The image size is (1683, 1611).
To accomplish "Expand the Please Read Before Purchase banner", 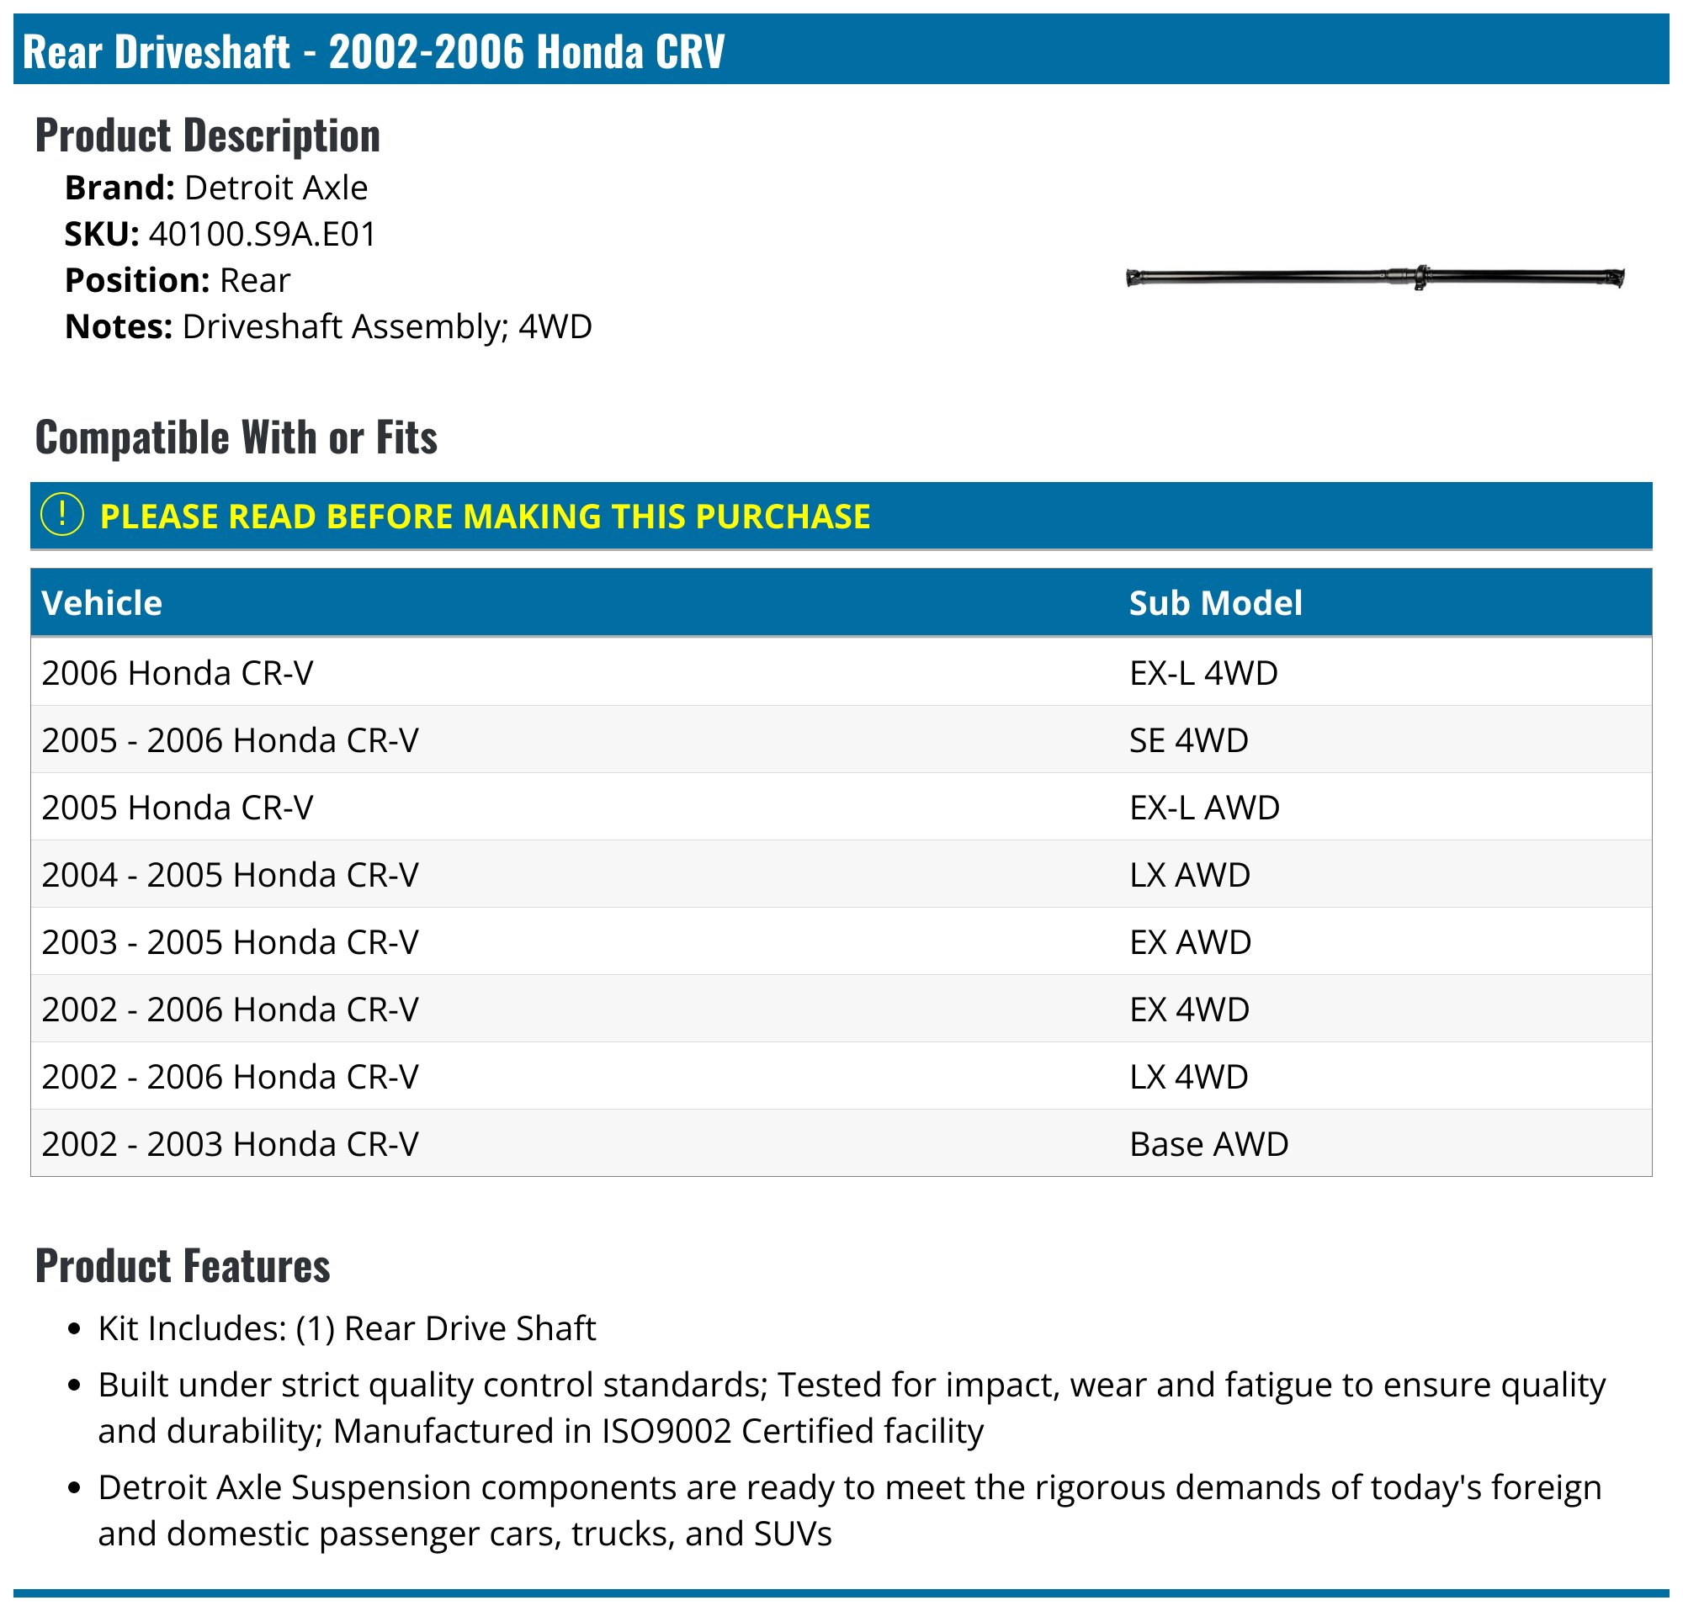I will [841, 516].
